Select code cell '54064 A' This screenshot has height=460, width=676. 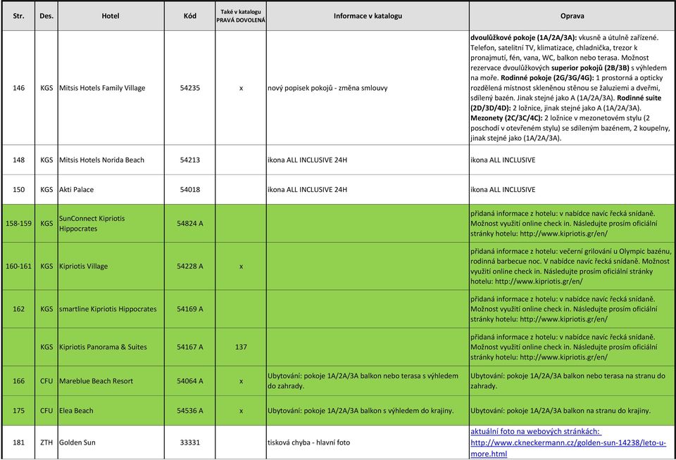[189, 381]
